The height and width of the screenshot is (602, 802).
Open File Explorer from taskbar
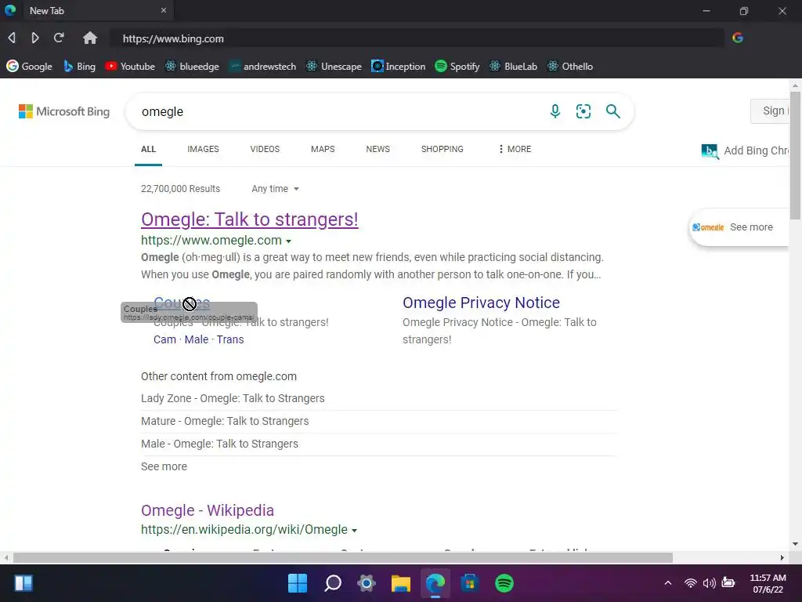pyautogui.click(x=401, y=583)
